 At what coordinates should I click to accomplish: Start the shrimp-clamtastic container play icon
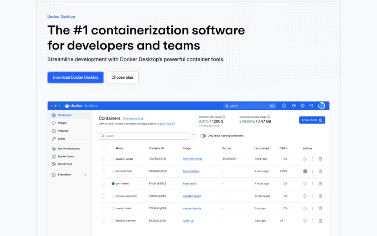click(x=305, y=196)
